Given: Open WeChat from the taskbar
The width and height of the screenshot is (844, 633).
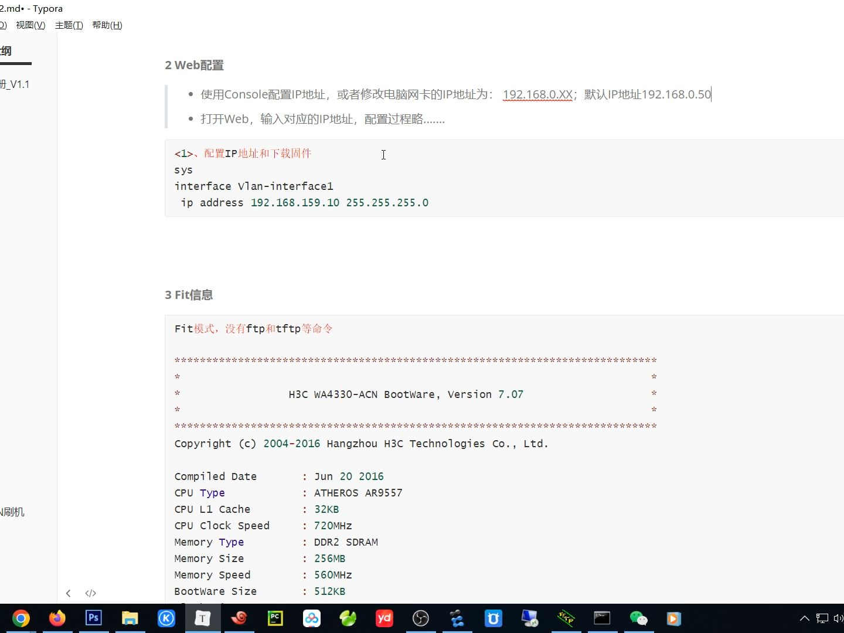Looking at the screenshot, I should coord(639,618).
